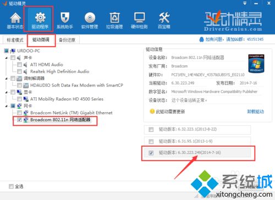275x200 pixels.
Task: Minimize the 驱动精灵 window
Action: point(256,3)
